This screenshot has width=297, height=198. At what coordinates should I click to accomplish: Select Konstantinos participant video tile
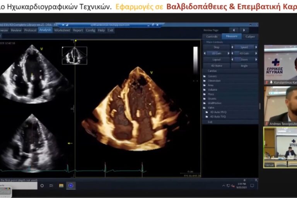280,65
